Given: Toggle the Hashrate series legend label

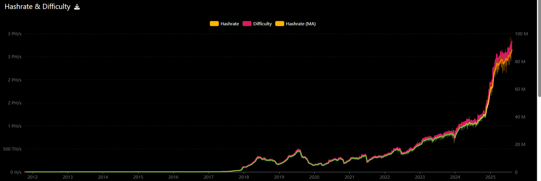Looking at the screenshot, I should (x=230, y=24).
